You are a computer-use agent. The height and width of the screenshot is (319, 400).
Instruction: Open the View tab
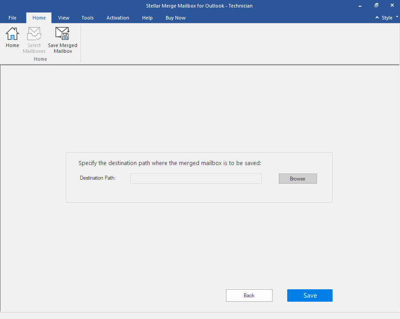[x=63, y=18]
